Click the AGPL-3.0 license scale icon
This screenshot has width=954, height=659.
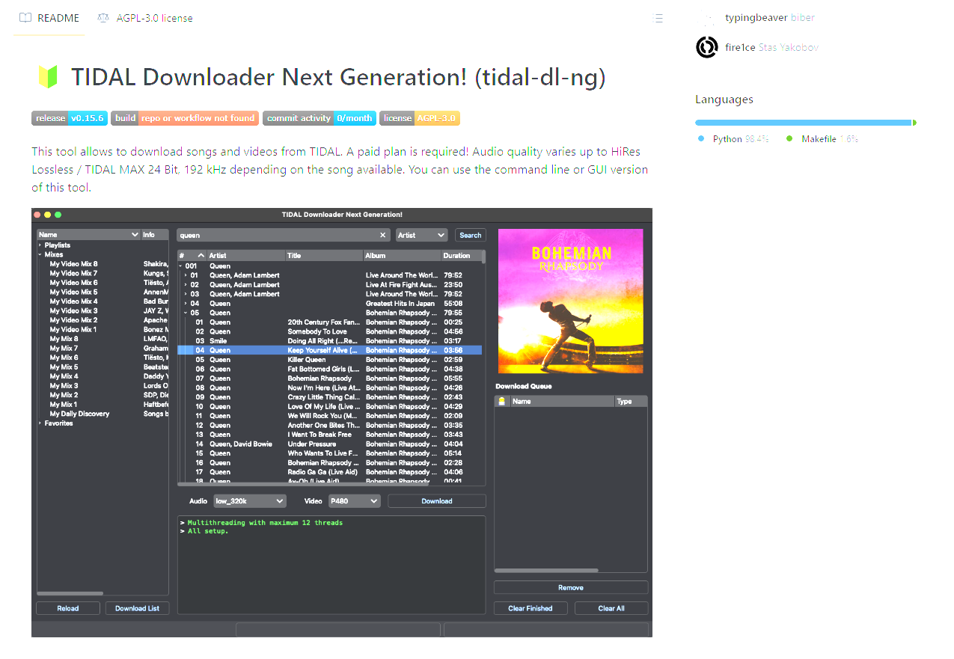click(103, 18)
